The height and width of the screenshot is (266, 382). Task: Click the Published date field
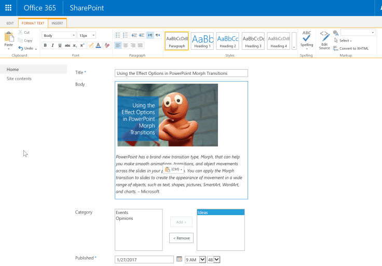[144, 260]
